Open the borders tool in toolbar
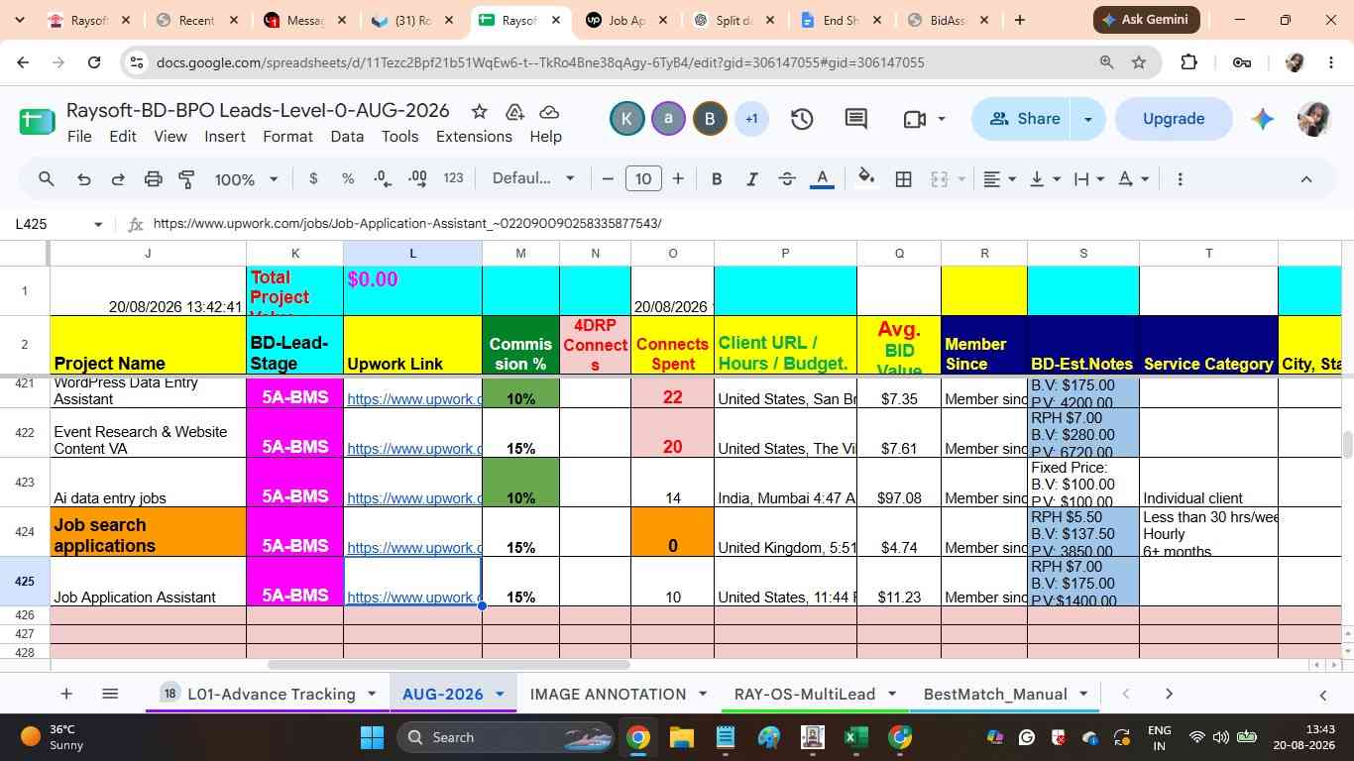The image size is (1354, 761). point(903,179)
